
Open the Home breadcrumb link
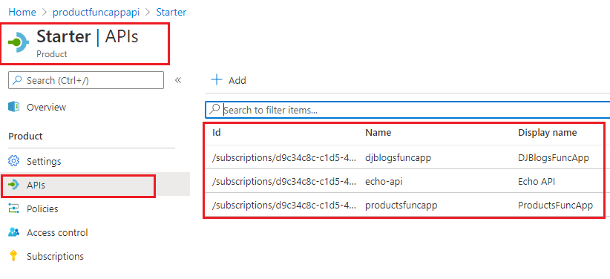(x=22, y=12)
